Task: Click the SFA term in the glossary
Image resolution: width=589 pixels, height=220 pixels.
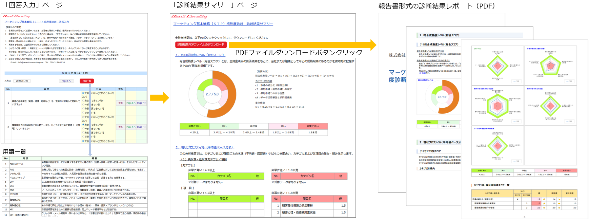Action: coord(12,186)
